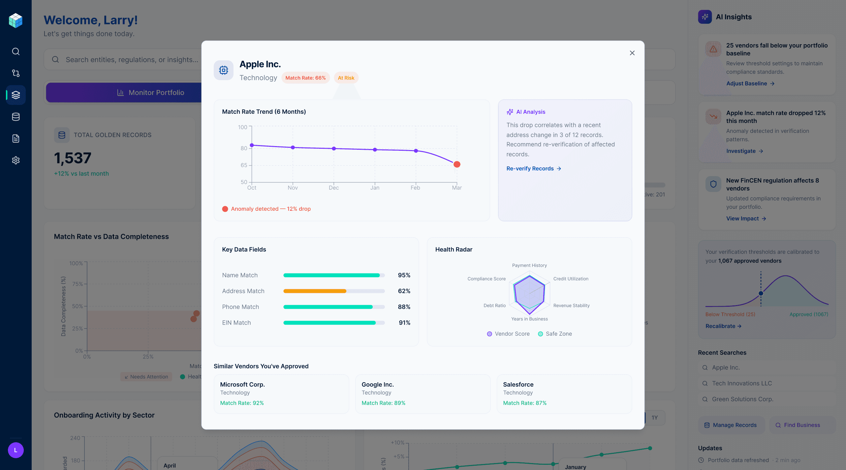Click the Monitor Portfolio tab
Image resolution: width=846 pixels, height=470 pixels.
tap(150, 93)
